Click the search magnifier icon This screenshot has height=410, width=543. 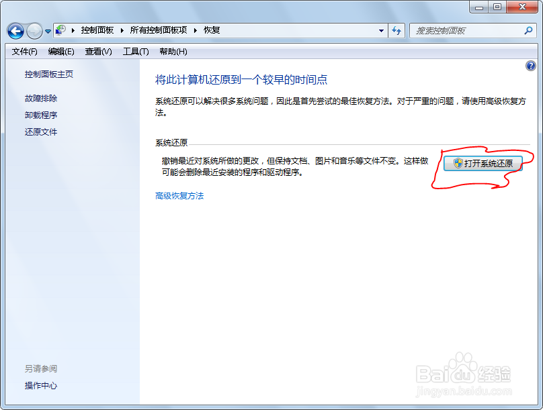pos(528,30)
